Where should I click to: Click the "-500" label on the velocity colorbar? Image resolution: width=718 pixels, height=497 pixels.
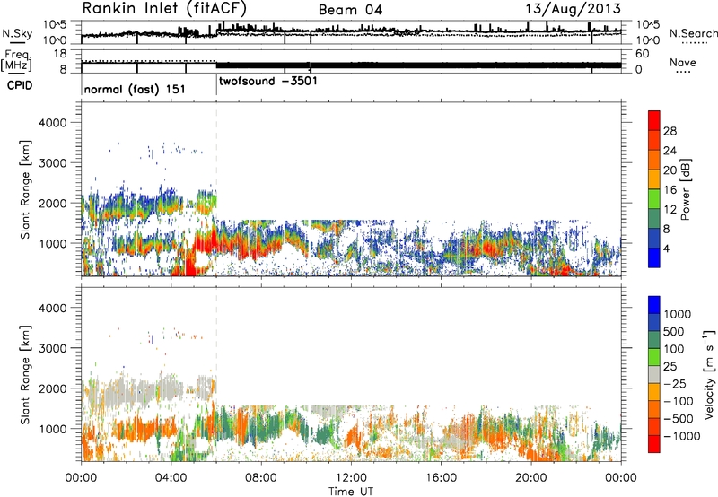[x=679, y=419]
